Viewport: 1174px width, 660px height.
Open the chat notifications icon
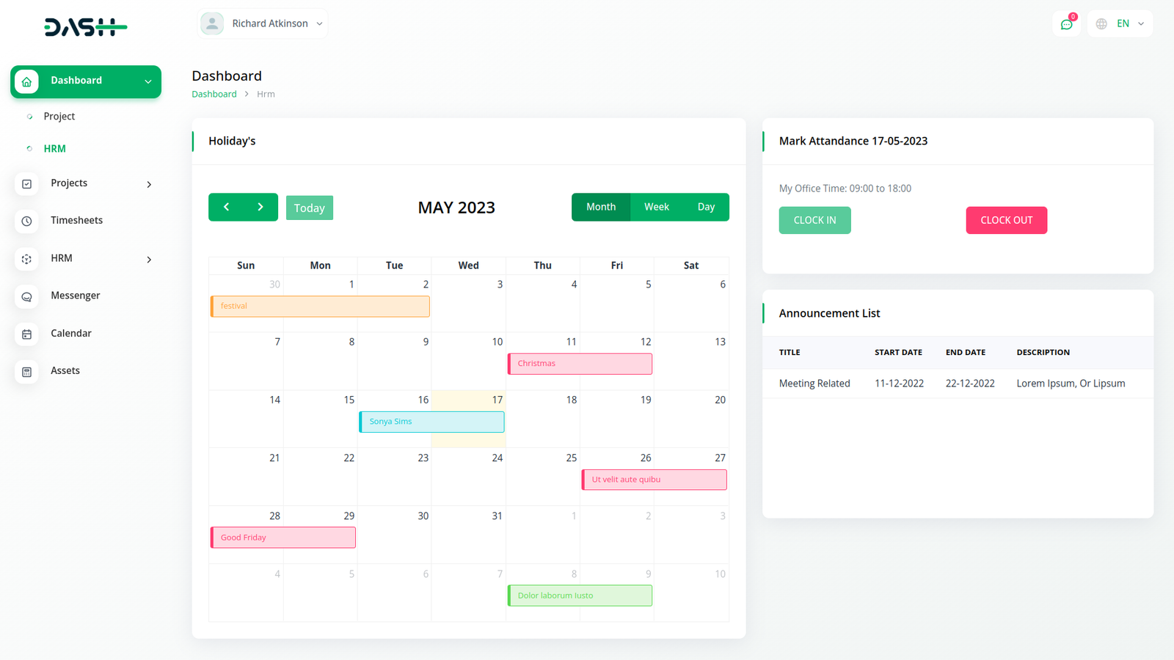click(1066, 24)
